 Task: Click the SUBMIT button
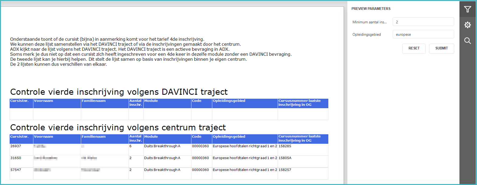tap(441, 48)
